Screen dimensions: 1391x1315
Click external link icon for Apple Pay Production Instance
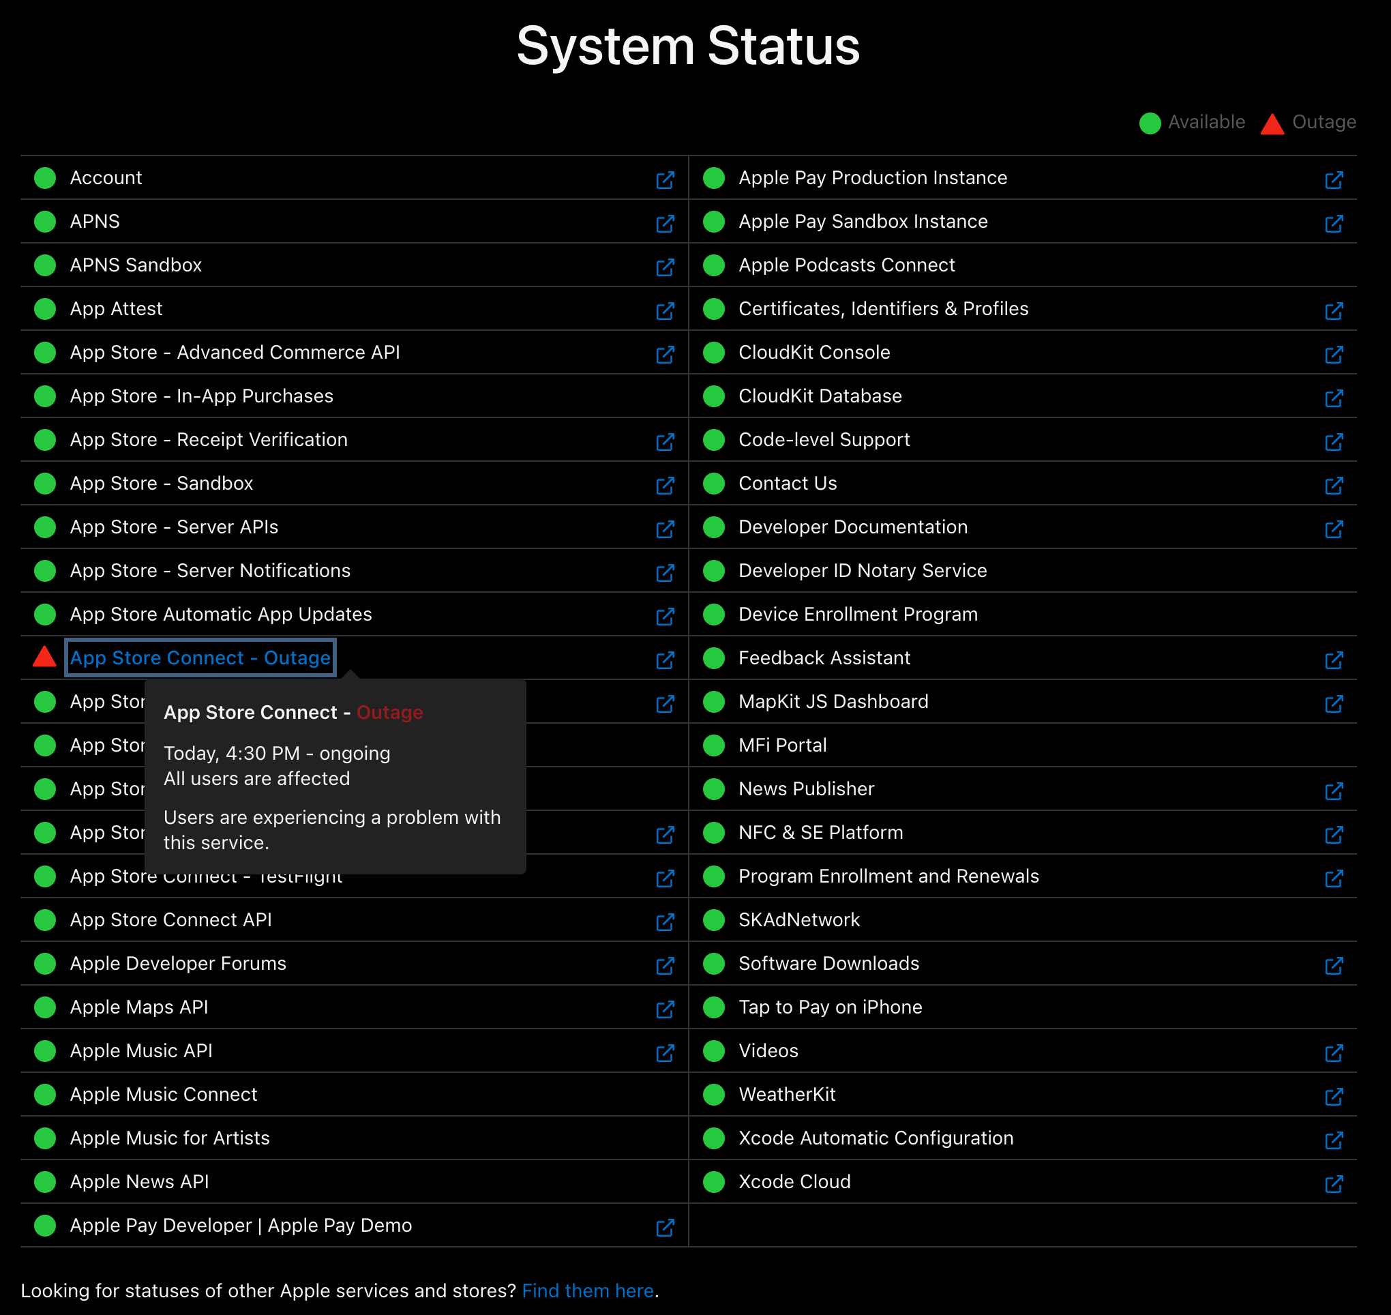coord(1334,180)
